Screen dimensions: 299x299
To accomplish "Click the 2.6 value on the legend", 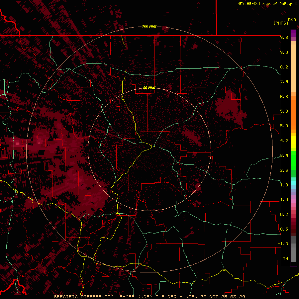I will (x=284, y=170).
